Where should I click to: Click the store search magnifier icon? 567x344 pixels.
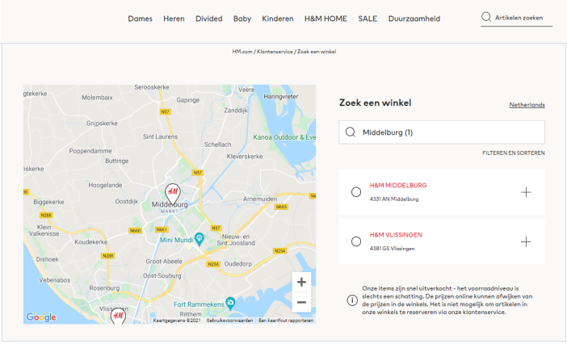350,132
